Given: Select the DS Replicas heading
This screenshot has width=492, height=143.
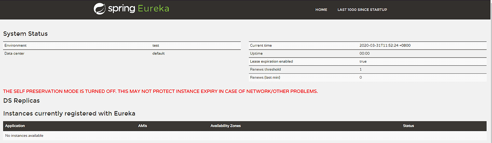Looking at the screenshot, I should [x=21, y=101].
